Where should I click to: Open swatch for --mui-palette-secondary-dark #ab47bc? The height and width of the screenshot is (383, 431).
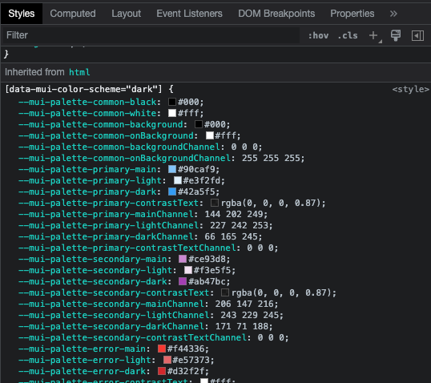coord(183,281)
